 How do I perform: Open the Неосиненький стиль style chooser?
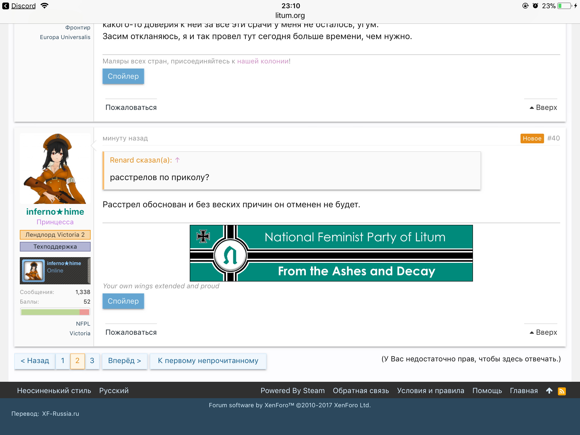(54, 391)
